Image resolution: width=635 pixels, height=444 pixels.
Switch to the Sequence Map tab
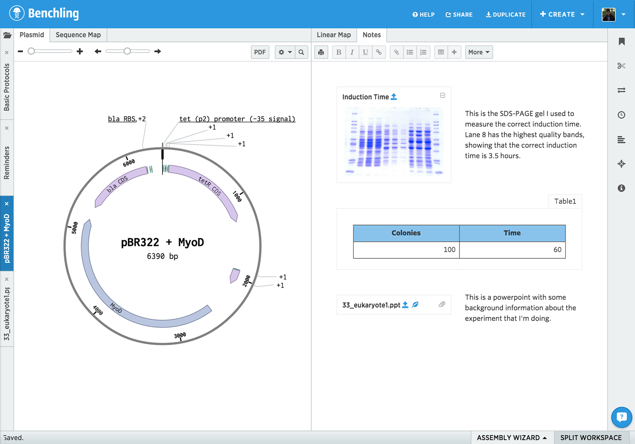78,35
